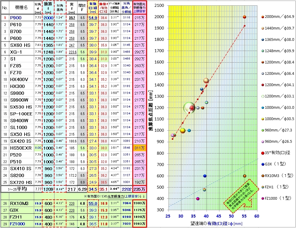The image size is (296, 228).
Task: Select the RX10M3 model name cell
Action: 21,203
